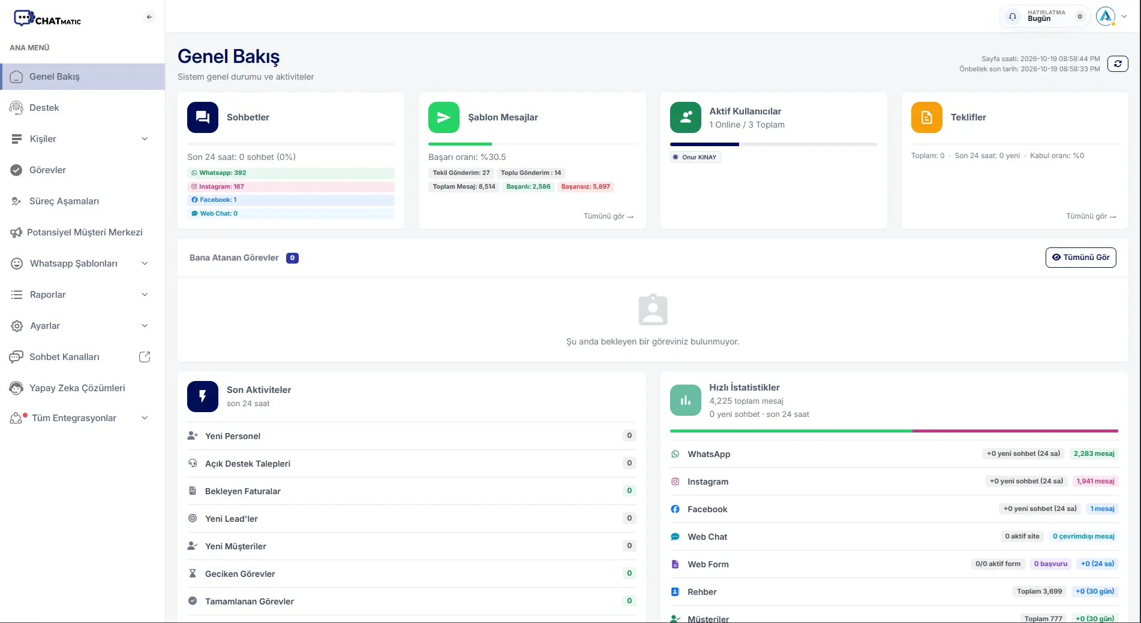Select Genel Bakış in the sidebar
This screenshot has height=623, width=1141.
[83, 77]
